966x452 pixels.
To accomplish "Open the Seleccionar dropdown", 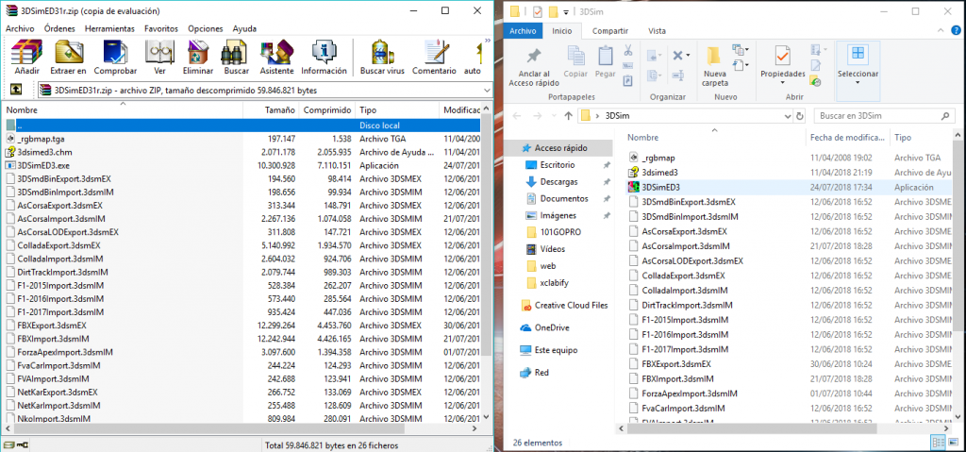I will pos(858,83).
